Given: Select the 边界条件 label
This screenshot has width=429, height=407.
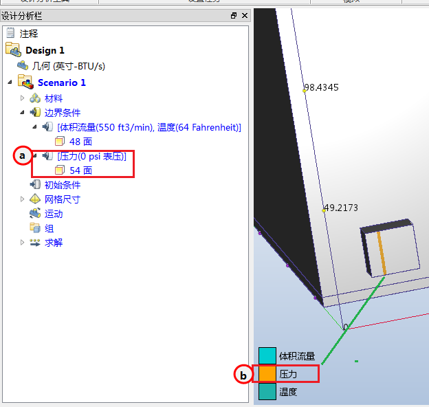Looking at the screenshot, I should point(63,113).
